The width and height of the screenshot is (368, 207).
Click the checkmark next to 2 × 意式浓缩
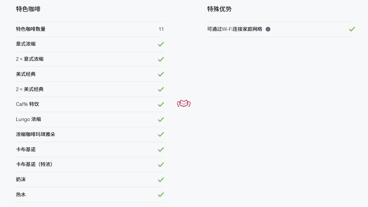tap(161, 59)
